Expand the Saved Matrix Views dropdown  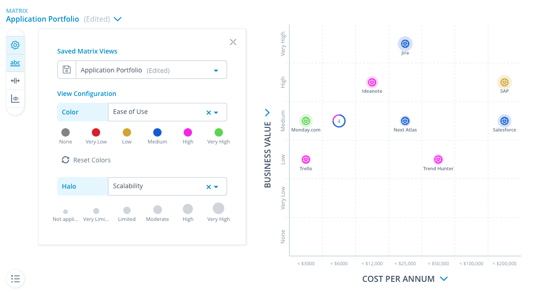(x=216, y=71)
